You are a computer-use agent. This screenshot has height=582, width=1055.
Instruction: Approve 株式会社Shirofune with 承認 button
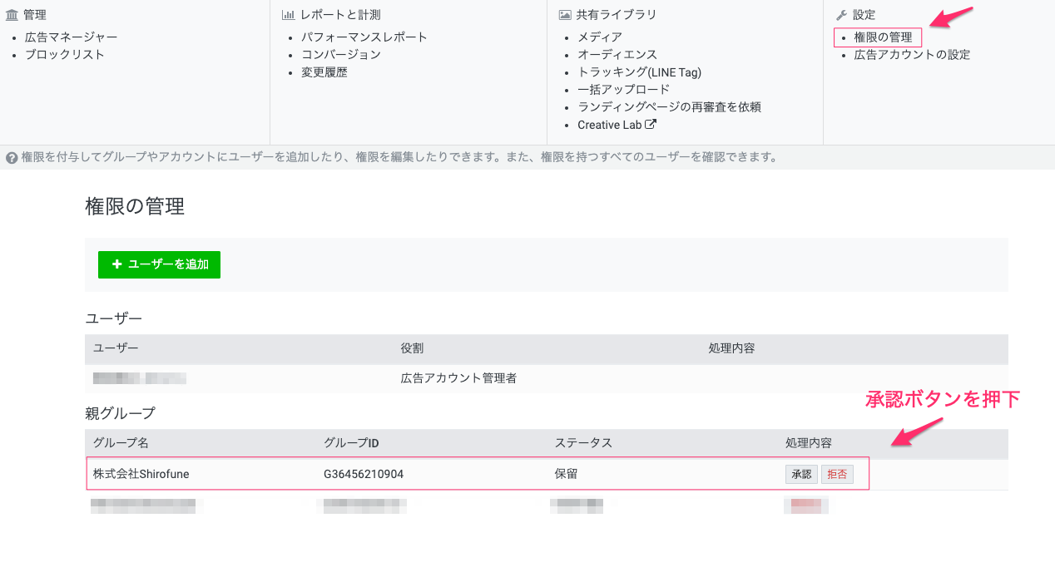coord(801,474)
